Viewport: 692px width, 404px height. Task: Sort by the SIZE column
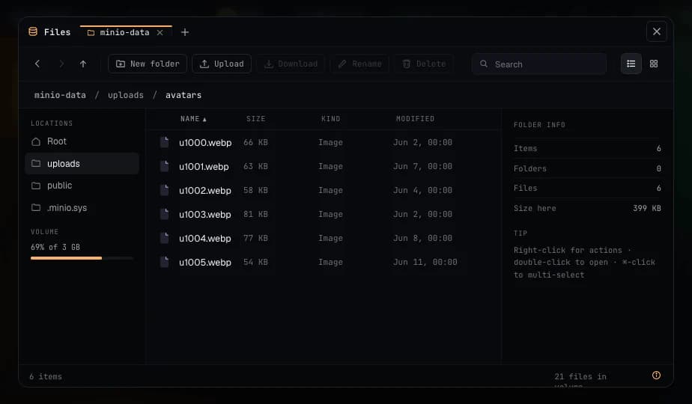point(256,119)
